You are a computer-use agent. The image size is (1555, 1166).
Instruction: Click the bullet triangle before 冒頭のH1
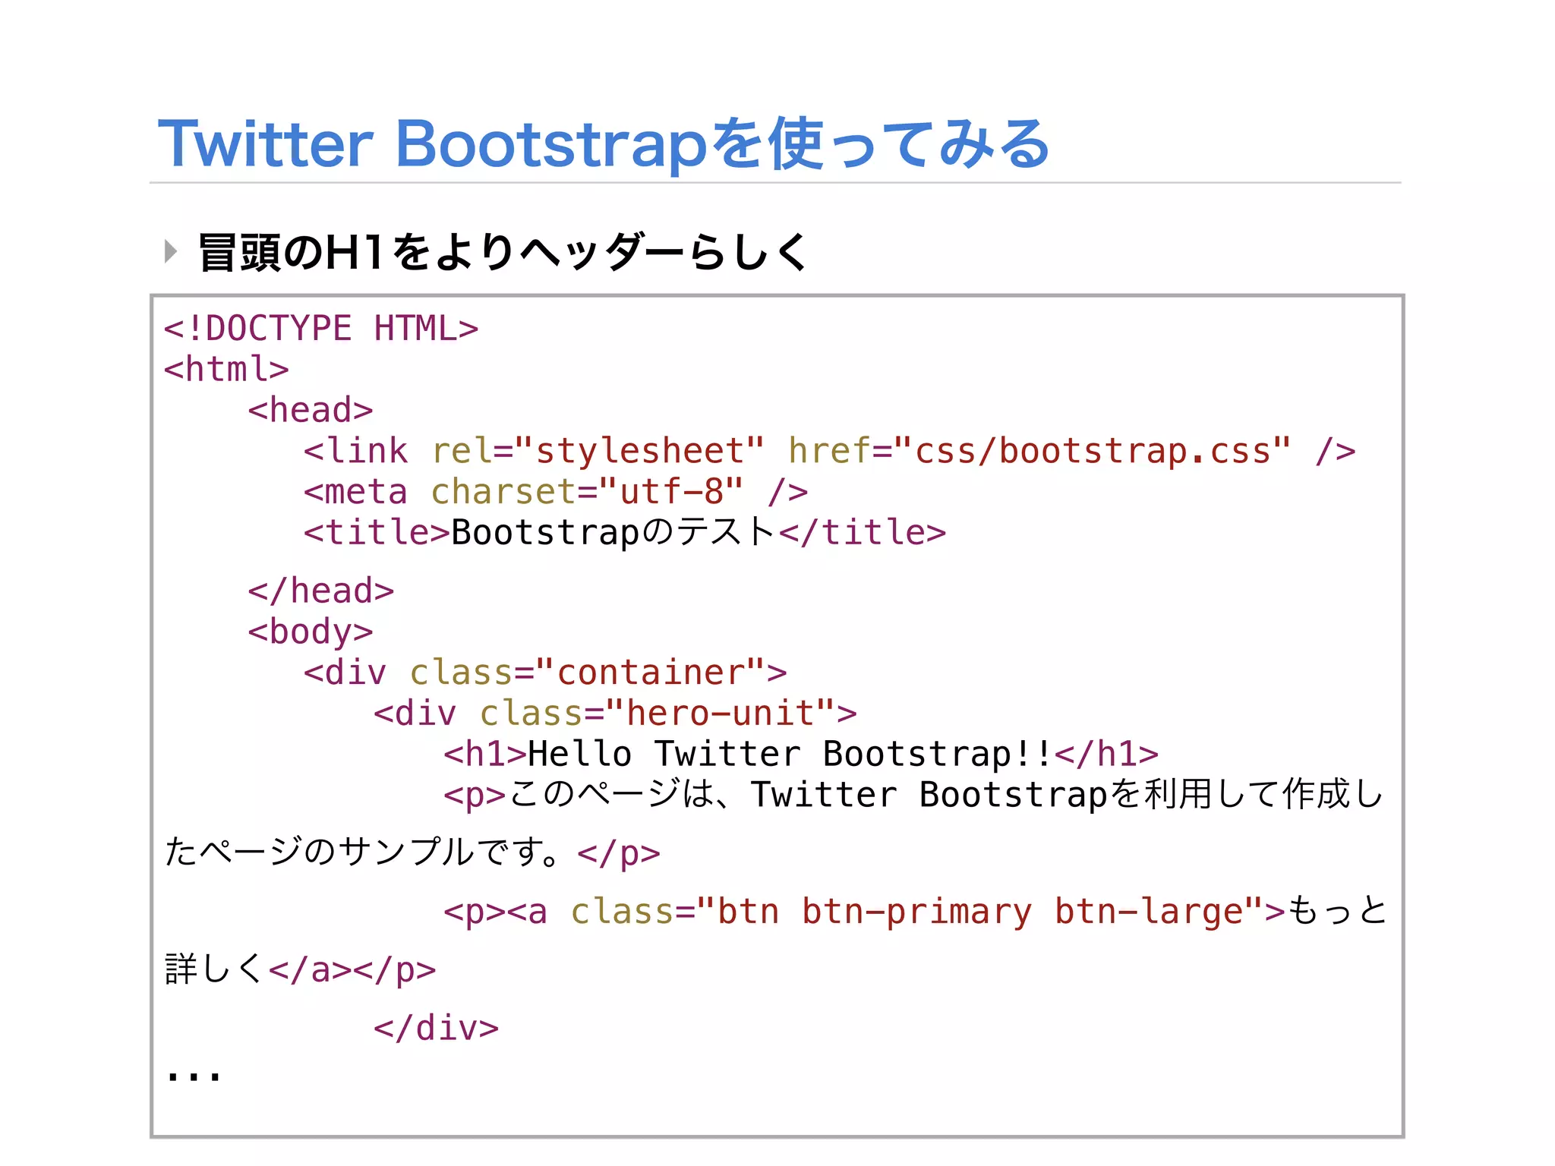(x=171, y=251)
